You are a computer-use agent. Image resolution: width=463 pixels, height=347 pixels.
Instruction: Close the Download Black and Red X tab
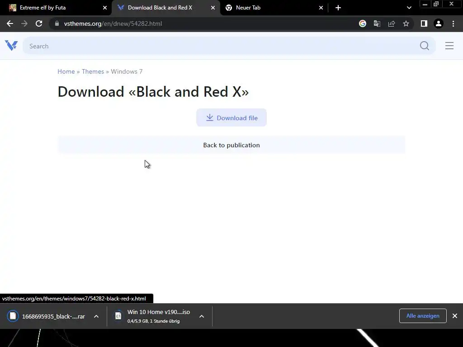coord(213,8)
